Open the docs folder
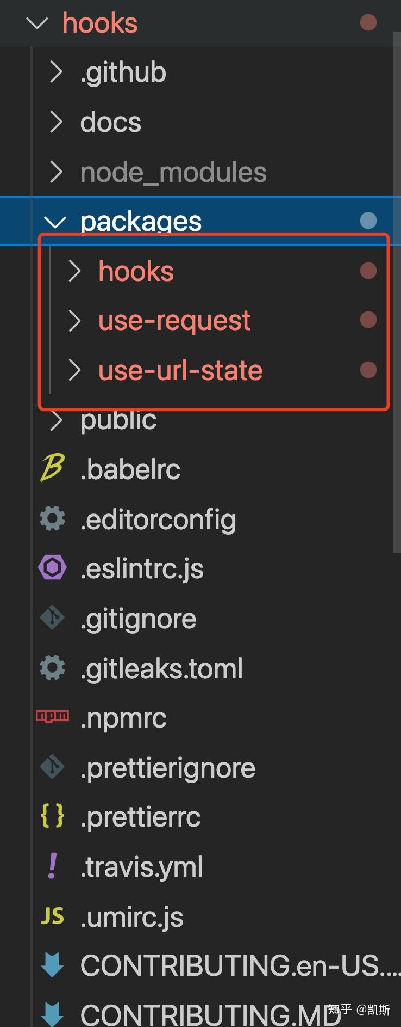Screen dimensions: 401x1027 pos(110,122)
